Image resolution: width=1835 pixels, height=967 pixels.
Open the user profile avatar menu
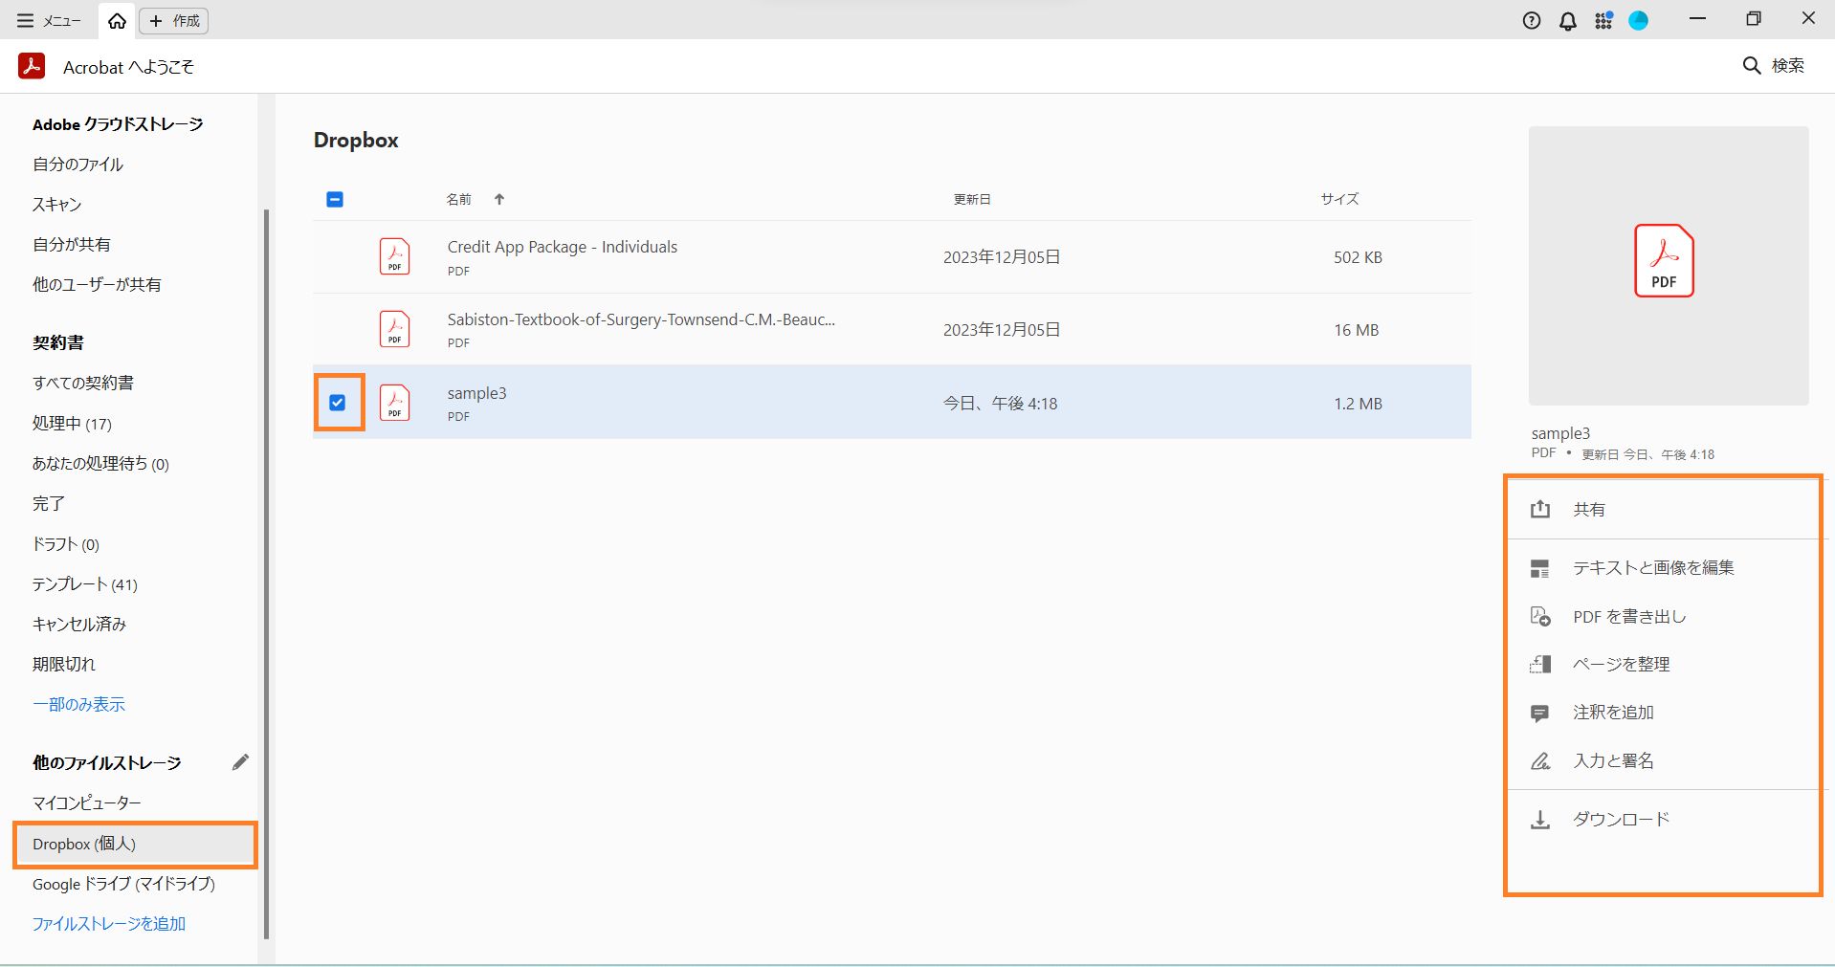click(x=1639, y=20)
